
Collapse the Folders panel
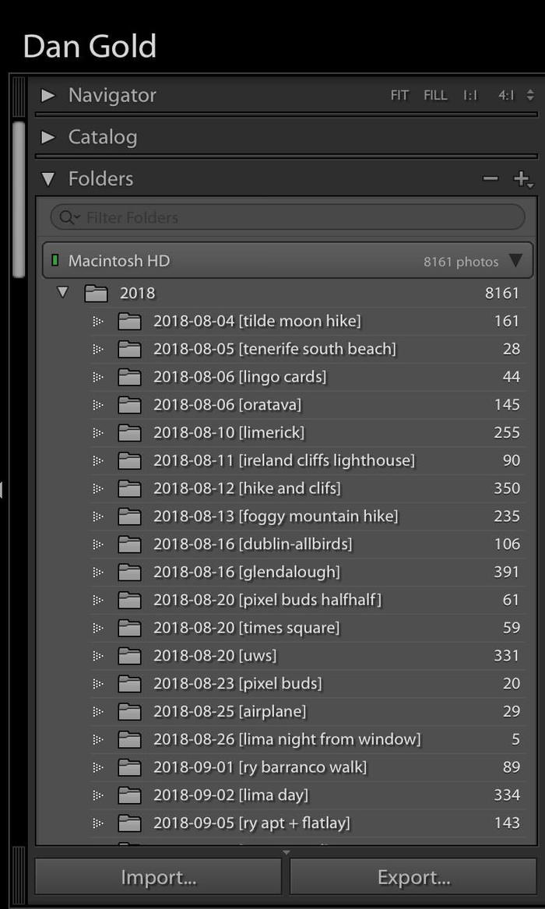(48, 179)
